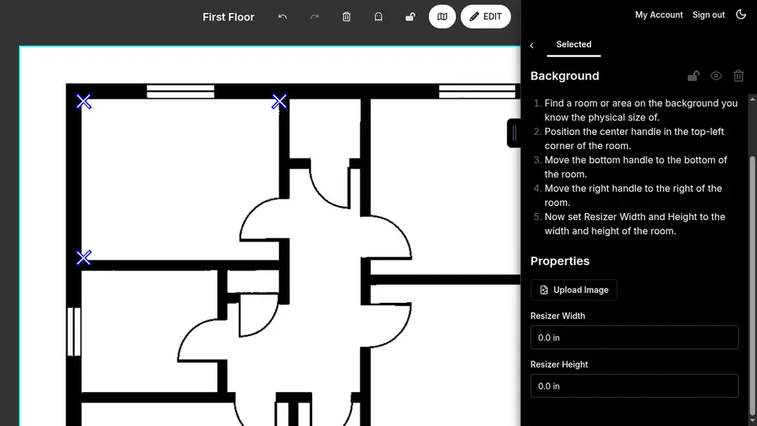Click the bottom resizer X handle
Viewport: 757px width, 426px height.
(x=84, y=257)
